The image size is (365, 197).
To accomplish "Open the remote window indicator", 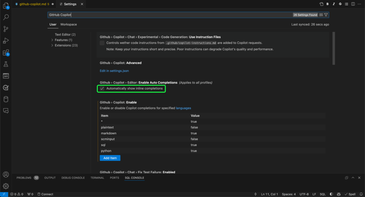I will click(x=4, y=194).
